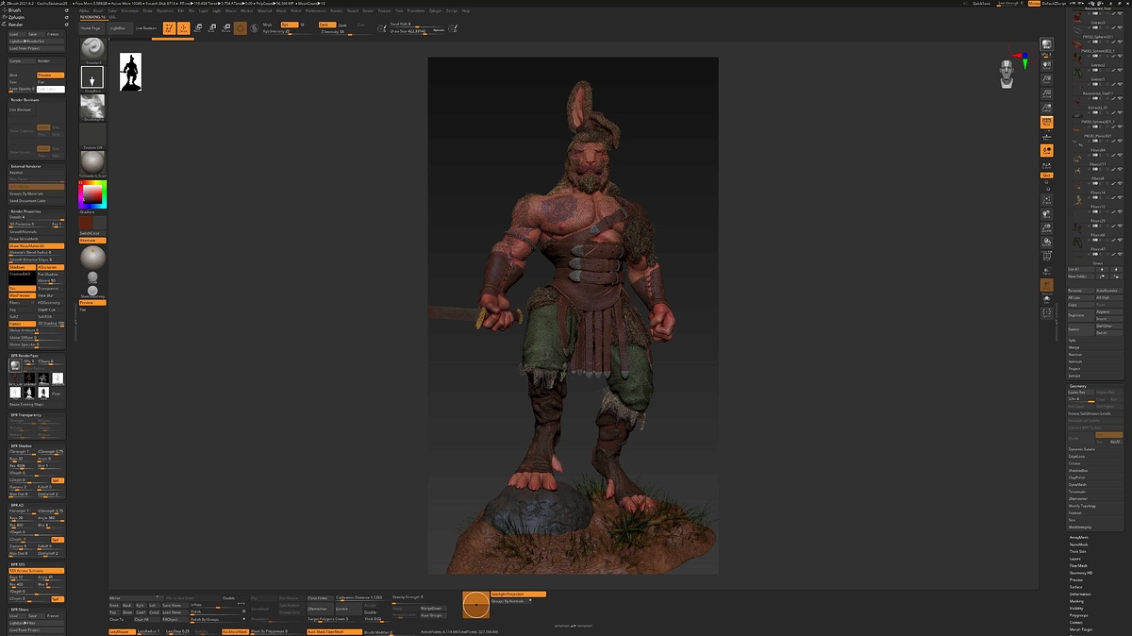Select the Scale transform tool
1132x636 pixels.
pos(211,28)
